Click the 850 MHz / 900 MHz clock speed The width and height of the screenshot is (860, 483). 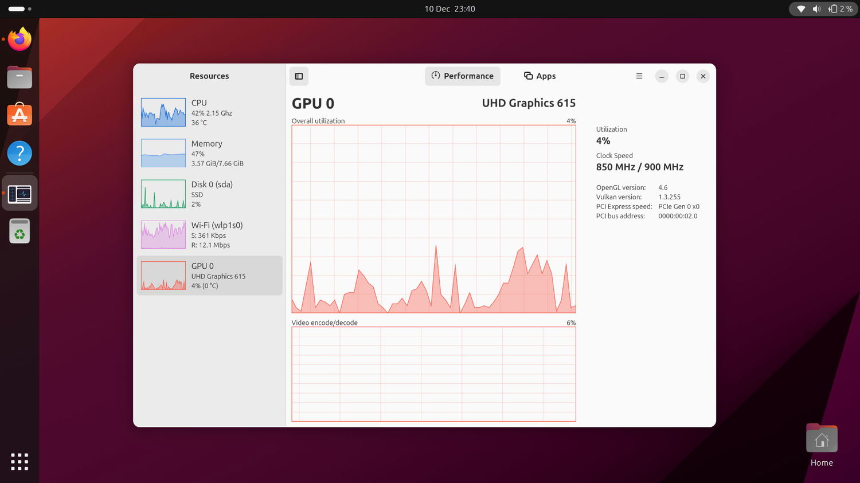tap(640, 167)
